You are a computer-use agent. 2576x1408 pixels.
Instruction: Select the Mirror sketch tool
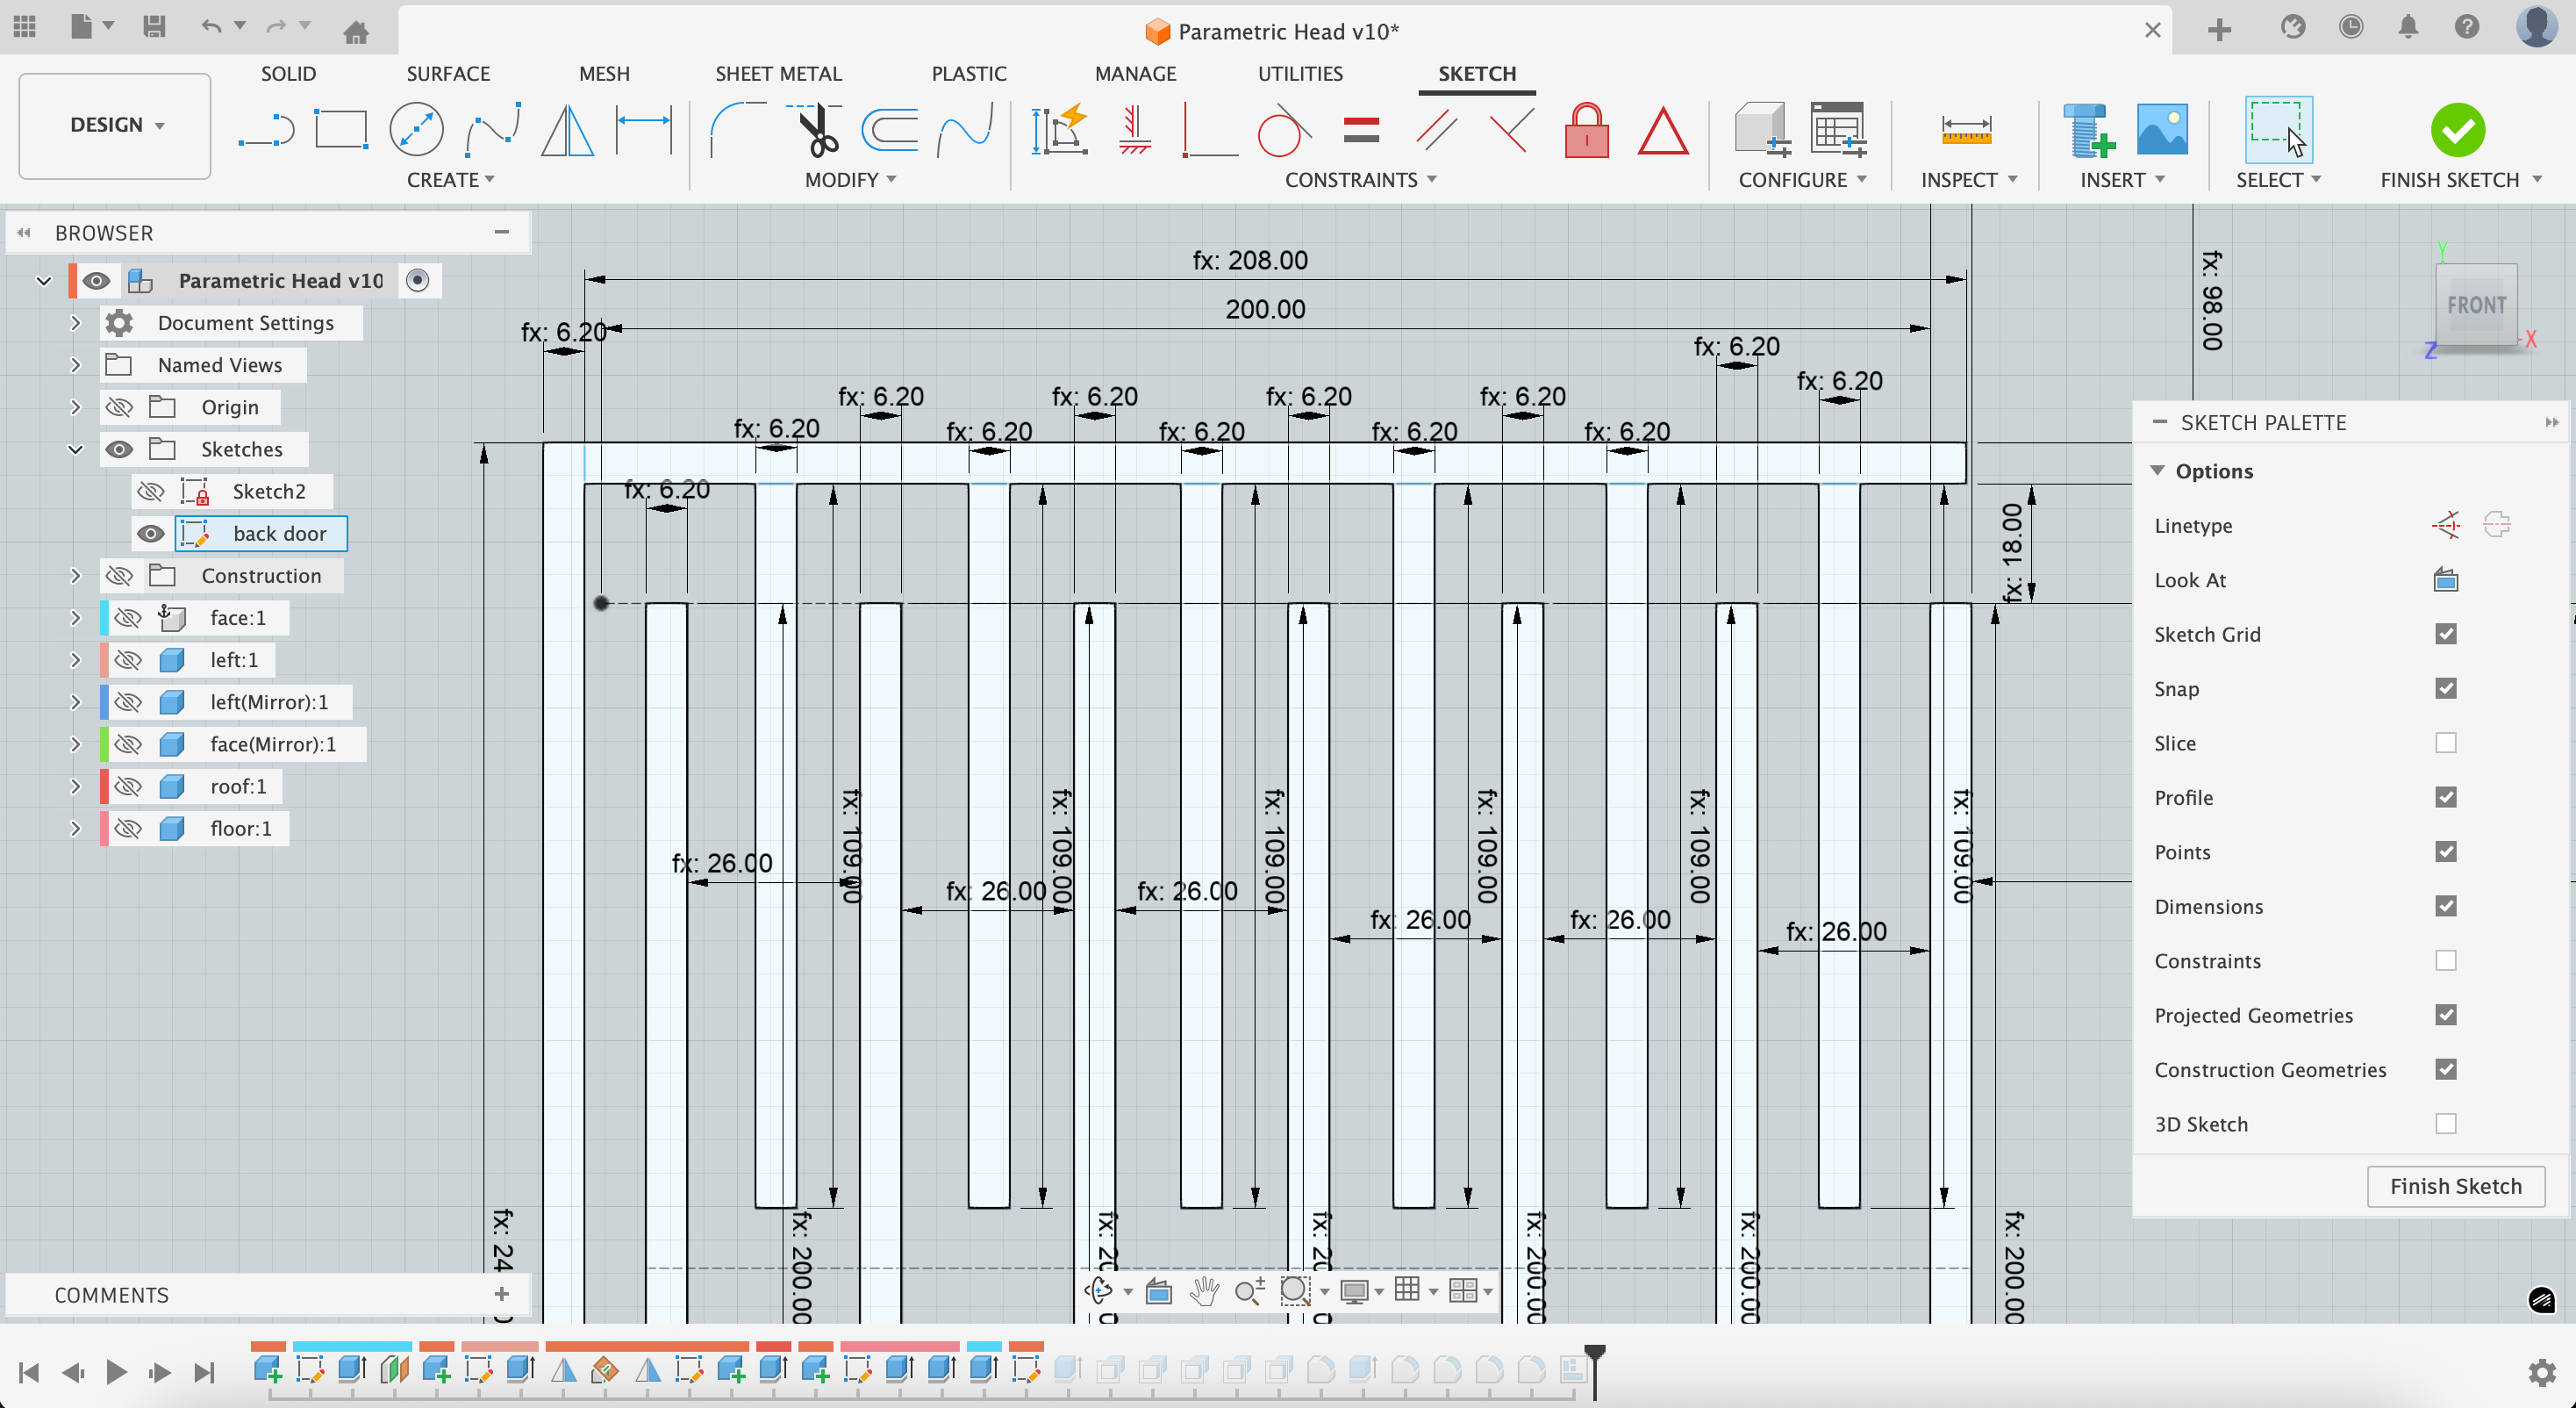(x=567, y=130)
